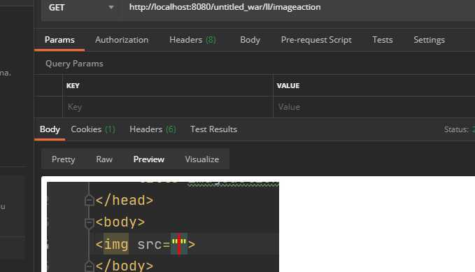
Task: Open the Authorization tab
Action: pyautogui.click(x=122, y=40)
